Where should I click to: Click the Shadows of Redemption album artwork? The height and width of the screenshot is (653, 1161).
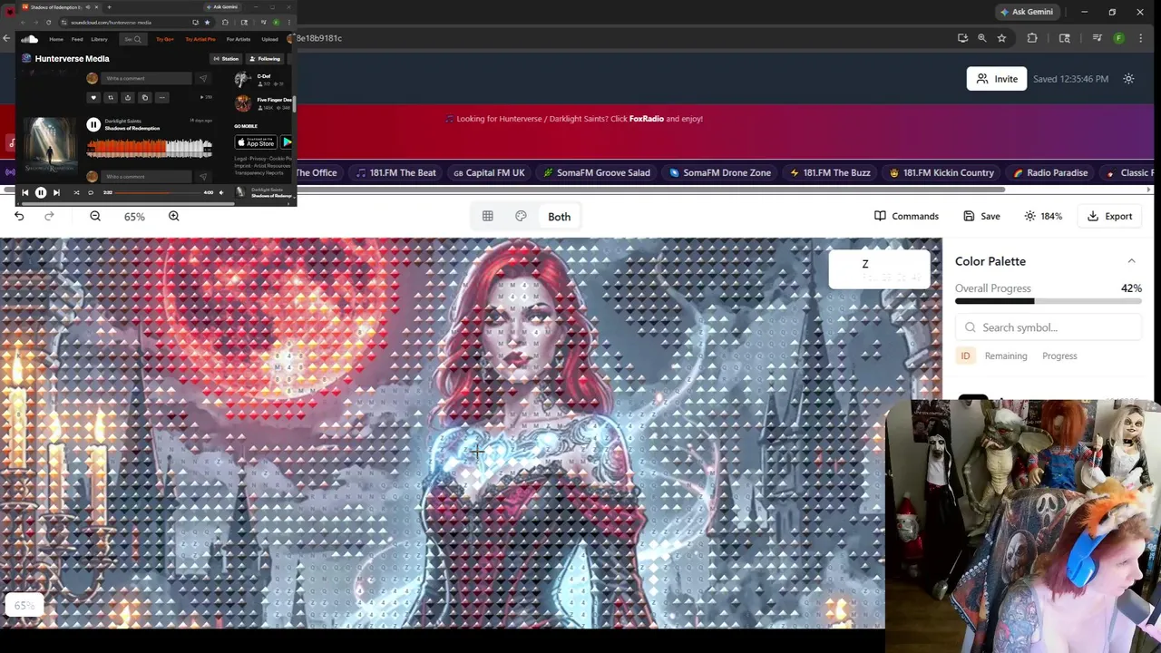click(x=50, y=145)
